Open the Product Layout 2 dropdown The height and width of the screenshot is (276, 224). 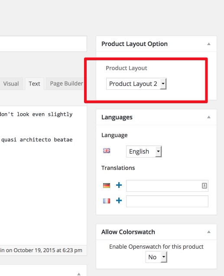pyautogui.click(x=136, y=84)
